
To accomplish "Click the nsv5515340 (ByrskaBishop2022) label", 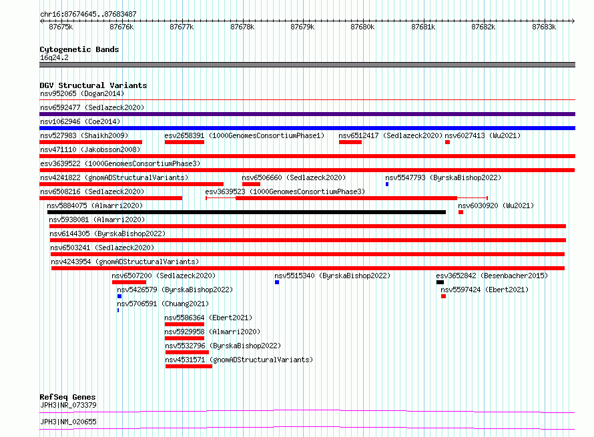I will (x=332, y=276).
